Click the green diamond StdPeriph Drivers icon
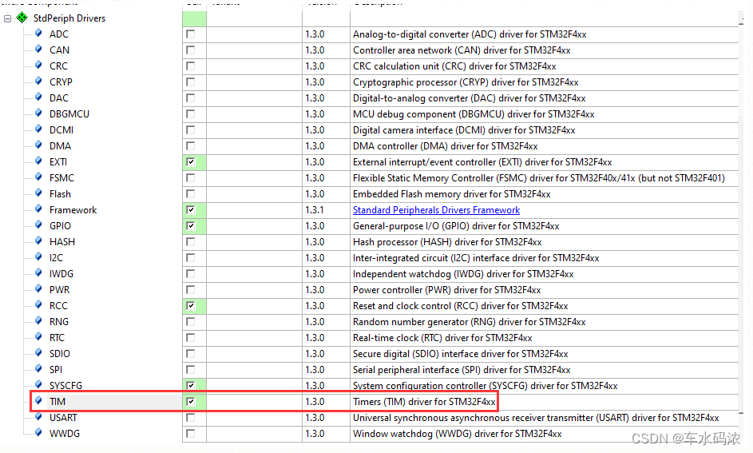 pyautogui.click(x=22, y=18)
